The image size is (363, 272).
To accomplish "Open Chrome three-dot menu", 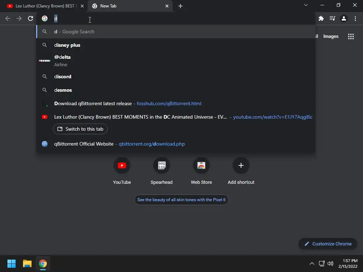I will [x=355, y=18].
